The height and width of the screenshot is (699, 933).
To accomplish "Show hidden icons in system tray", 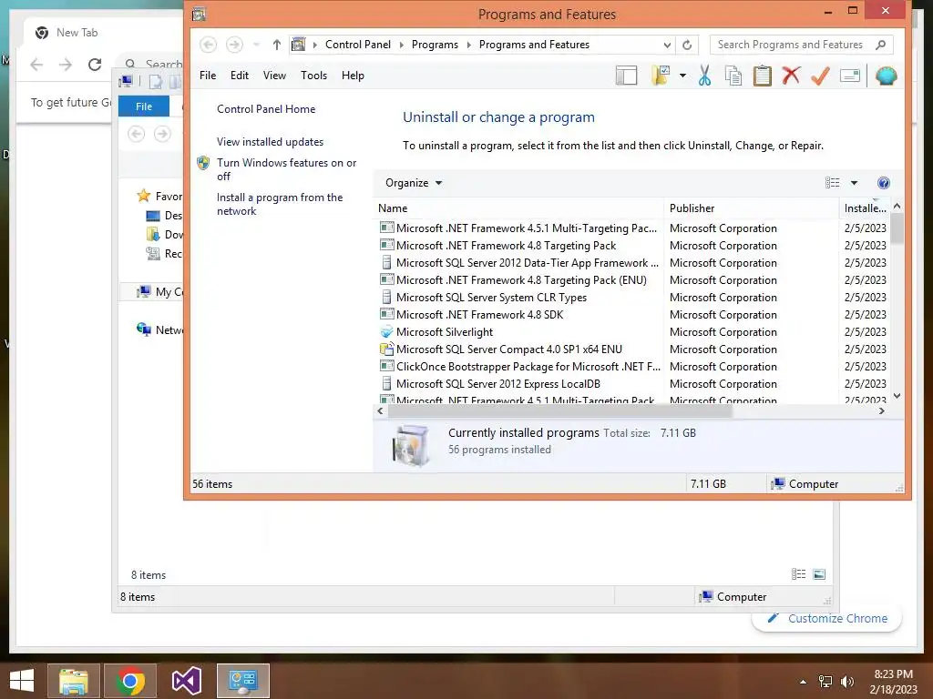I will [804, 682].
